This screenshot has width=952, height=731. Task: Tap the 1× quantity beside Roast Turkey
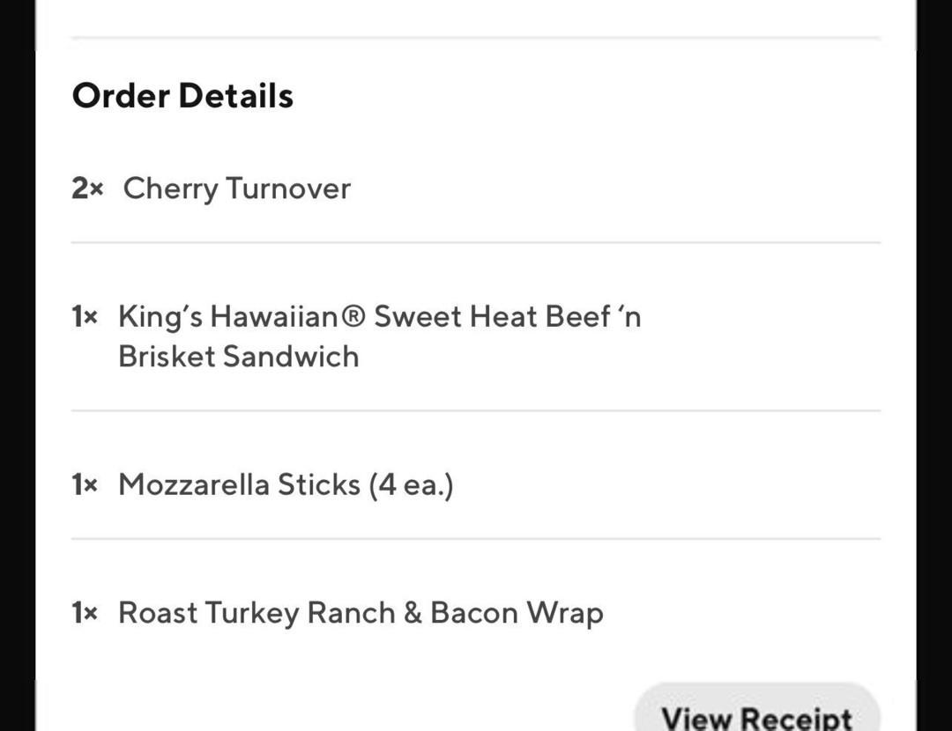click(85, 613)
